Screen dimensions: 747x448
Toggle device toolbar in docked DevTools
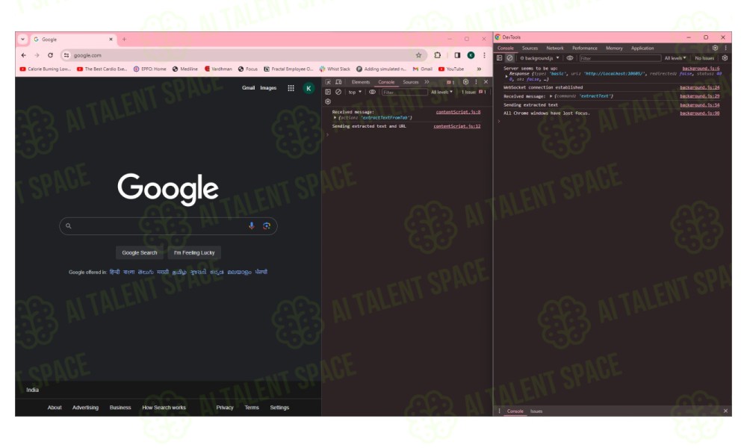338,82
